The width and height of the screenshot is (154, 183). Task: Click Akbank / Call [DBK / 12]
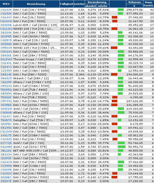coord(31,78)
